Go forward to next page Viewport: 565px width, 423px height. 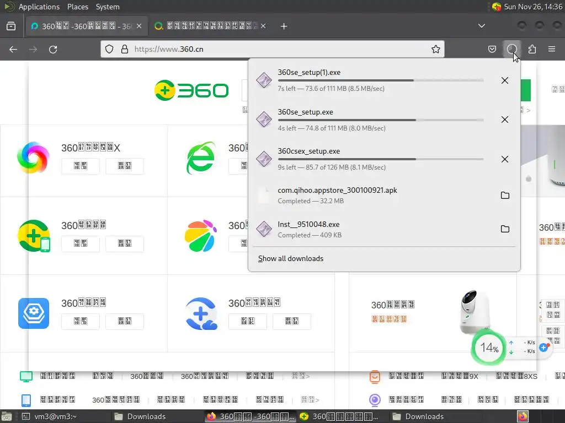(x=33, y=49)
